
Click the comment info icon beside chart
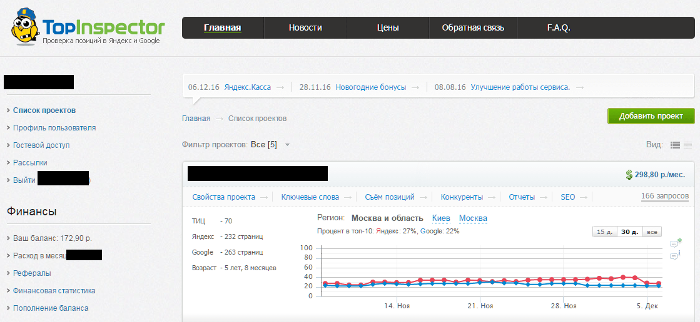coord(675,256)
